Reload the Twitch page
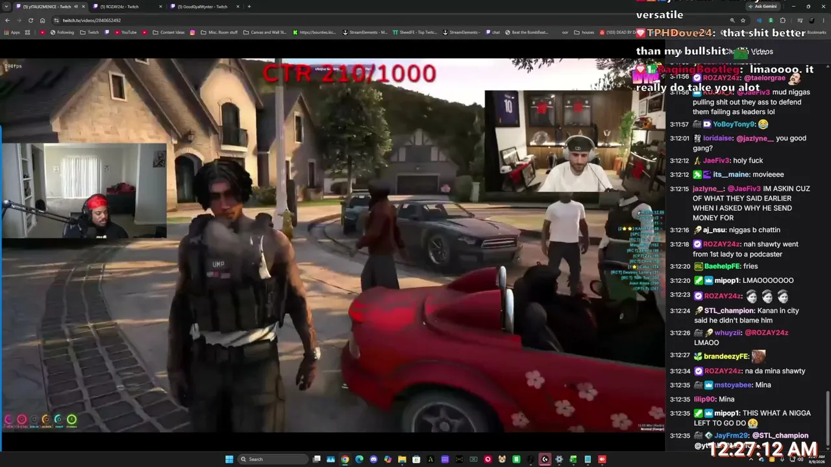Viewport: 831px width, 467px height. [31, 20]
